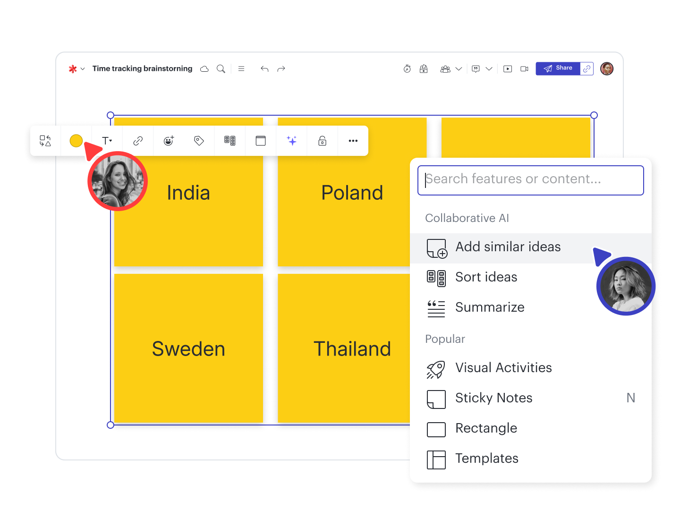The width and height of the screenshot is (680, 510).
Task: Click the emoji reaction icon in toolbar
Action: 169,141
